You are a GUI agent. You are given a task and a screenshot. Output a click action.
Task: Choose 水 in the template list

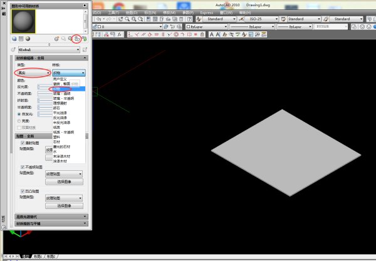pos(68,151)
